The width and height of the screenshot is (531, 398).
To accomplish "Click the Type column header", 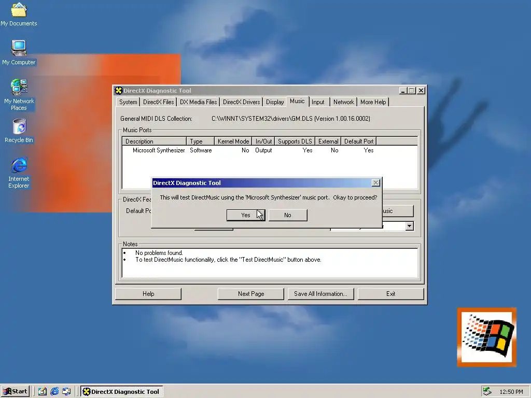I will [200, 141].
